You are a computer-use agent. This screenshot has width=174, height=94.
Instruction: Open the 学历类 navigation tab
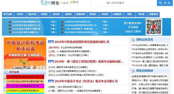click(141, 14)
